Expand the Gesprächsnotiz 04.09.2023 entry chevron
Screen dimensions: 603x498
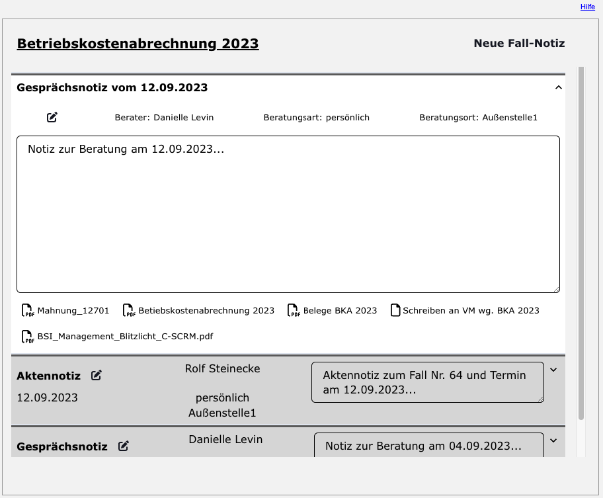[x=553, y=440]
